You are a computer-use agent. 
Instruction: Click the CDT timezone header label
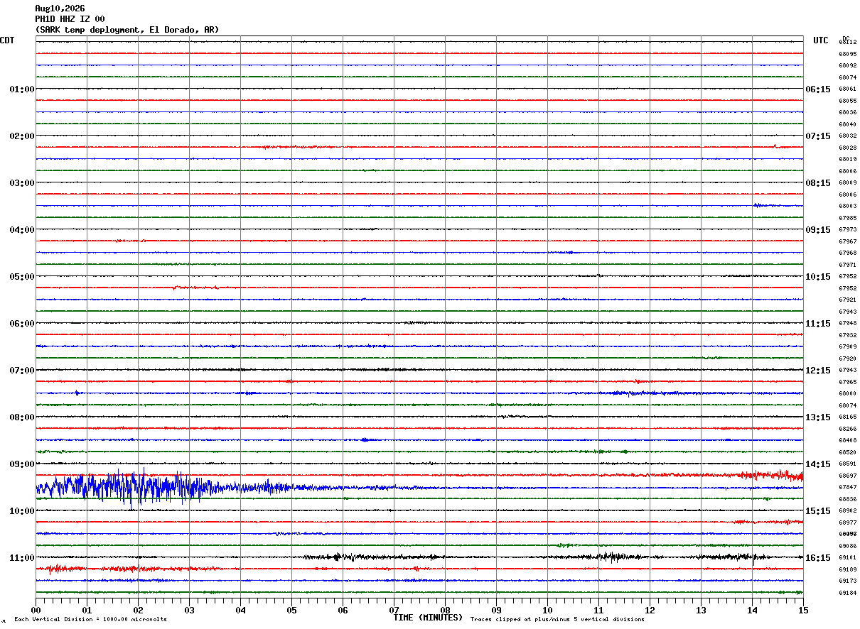7,40
